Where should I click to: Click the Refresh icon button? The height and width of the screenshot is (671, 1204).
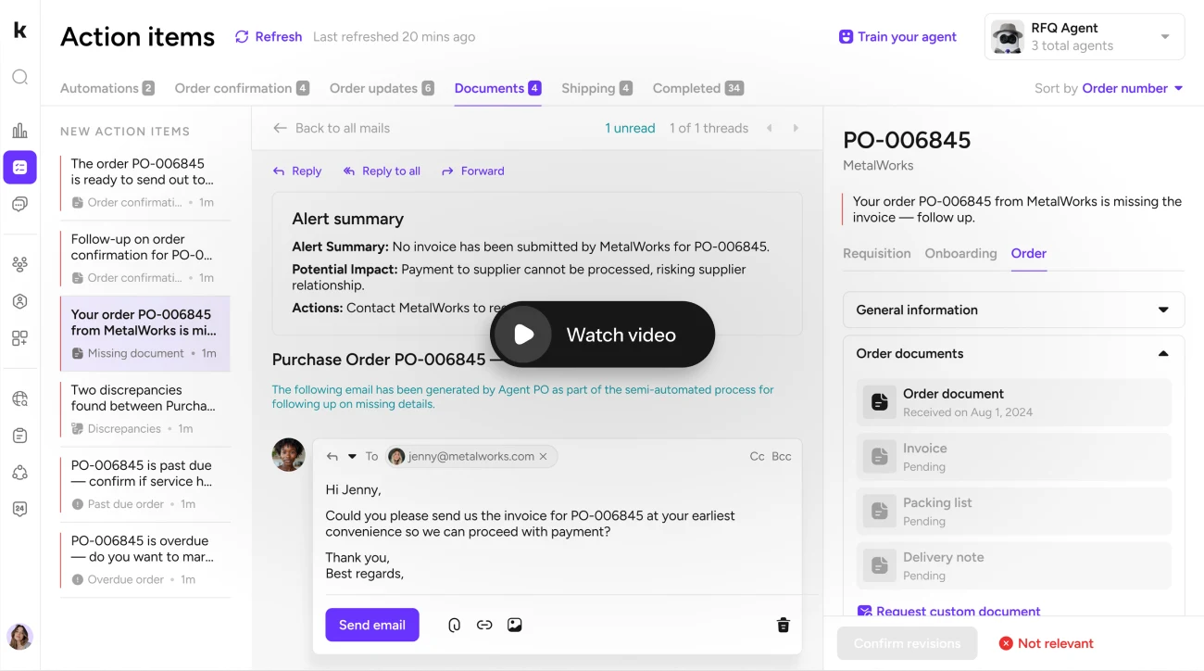pyautogui.click(x=243, y=37)
